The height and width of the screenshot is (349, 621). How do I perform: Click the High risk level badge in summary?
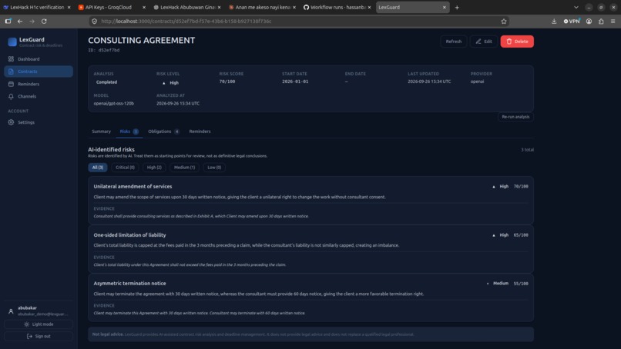pos(171,83)
